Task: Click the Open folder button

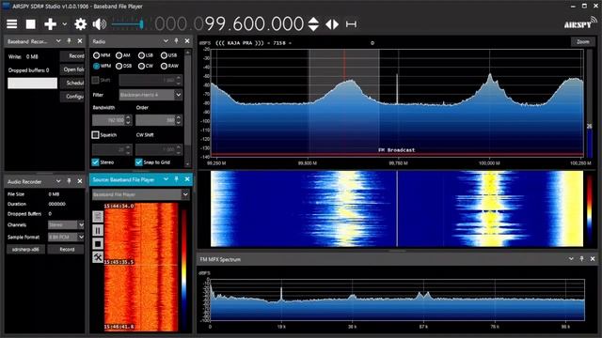Action: [72, 69]
